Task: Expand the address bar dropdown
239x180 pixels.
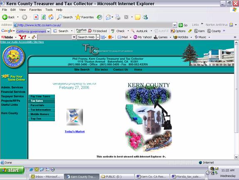Action: [175, 25]
